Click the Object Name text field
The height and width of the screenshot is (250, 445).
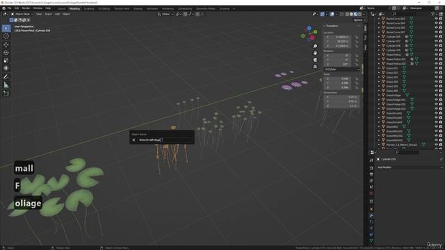point(164,140)
